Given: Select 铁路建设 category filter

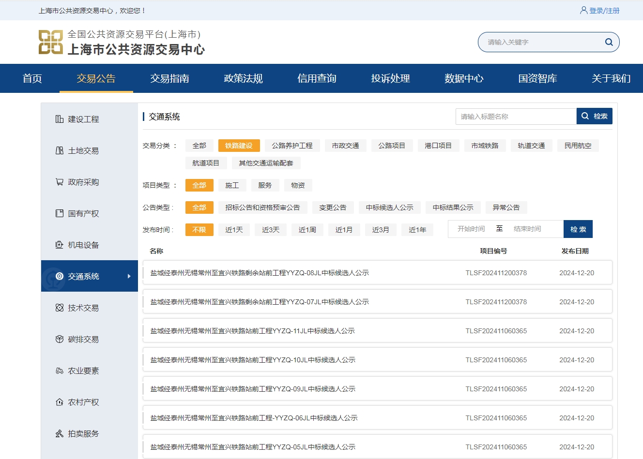Looking at the screenshot, I should coord(239,146).
